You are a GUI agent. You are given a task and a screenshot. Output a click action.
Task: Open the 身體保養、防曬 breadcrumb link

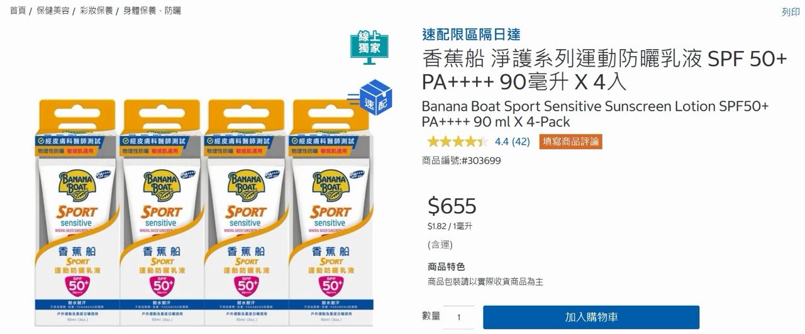point(152,11)
